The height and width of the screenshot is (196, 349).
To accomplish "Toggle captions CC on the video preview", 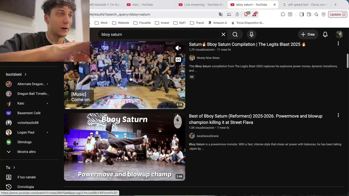I will click(x=178, y=60).
